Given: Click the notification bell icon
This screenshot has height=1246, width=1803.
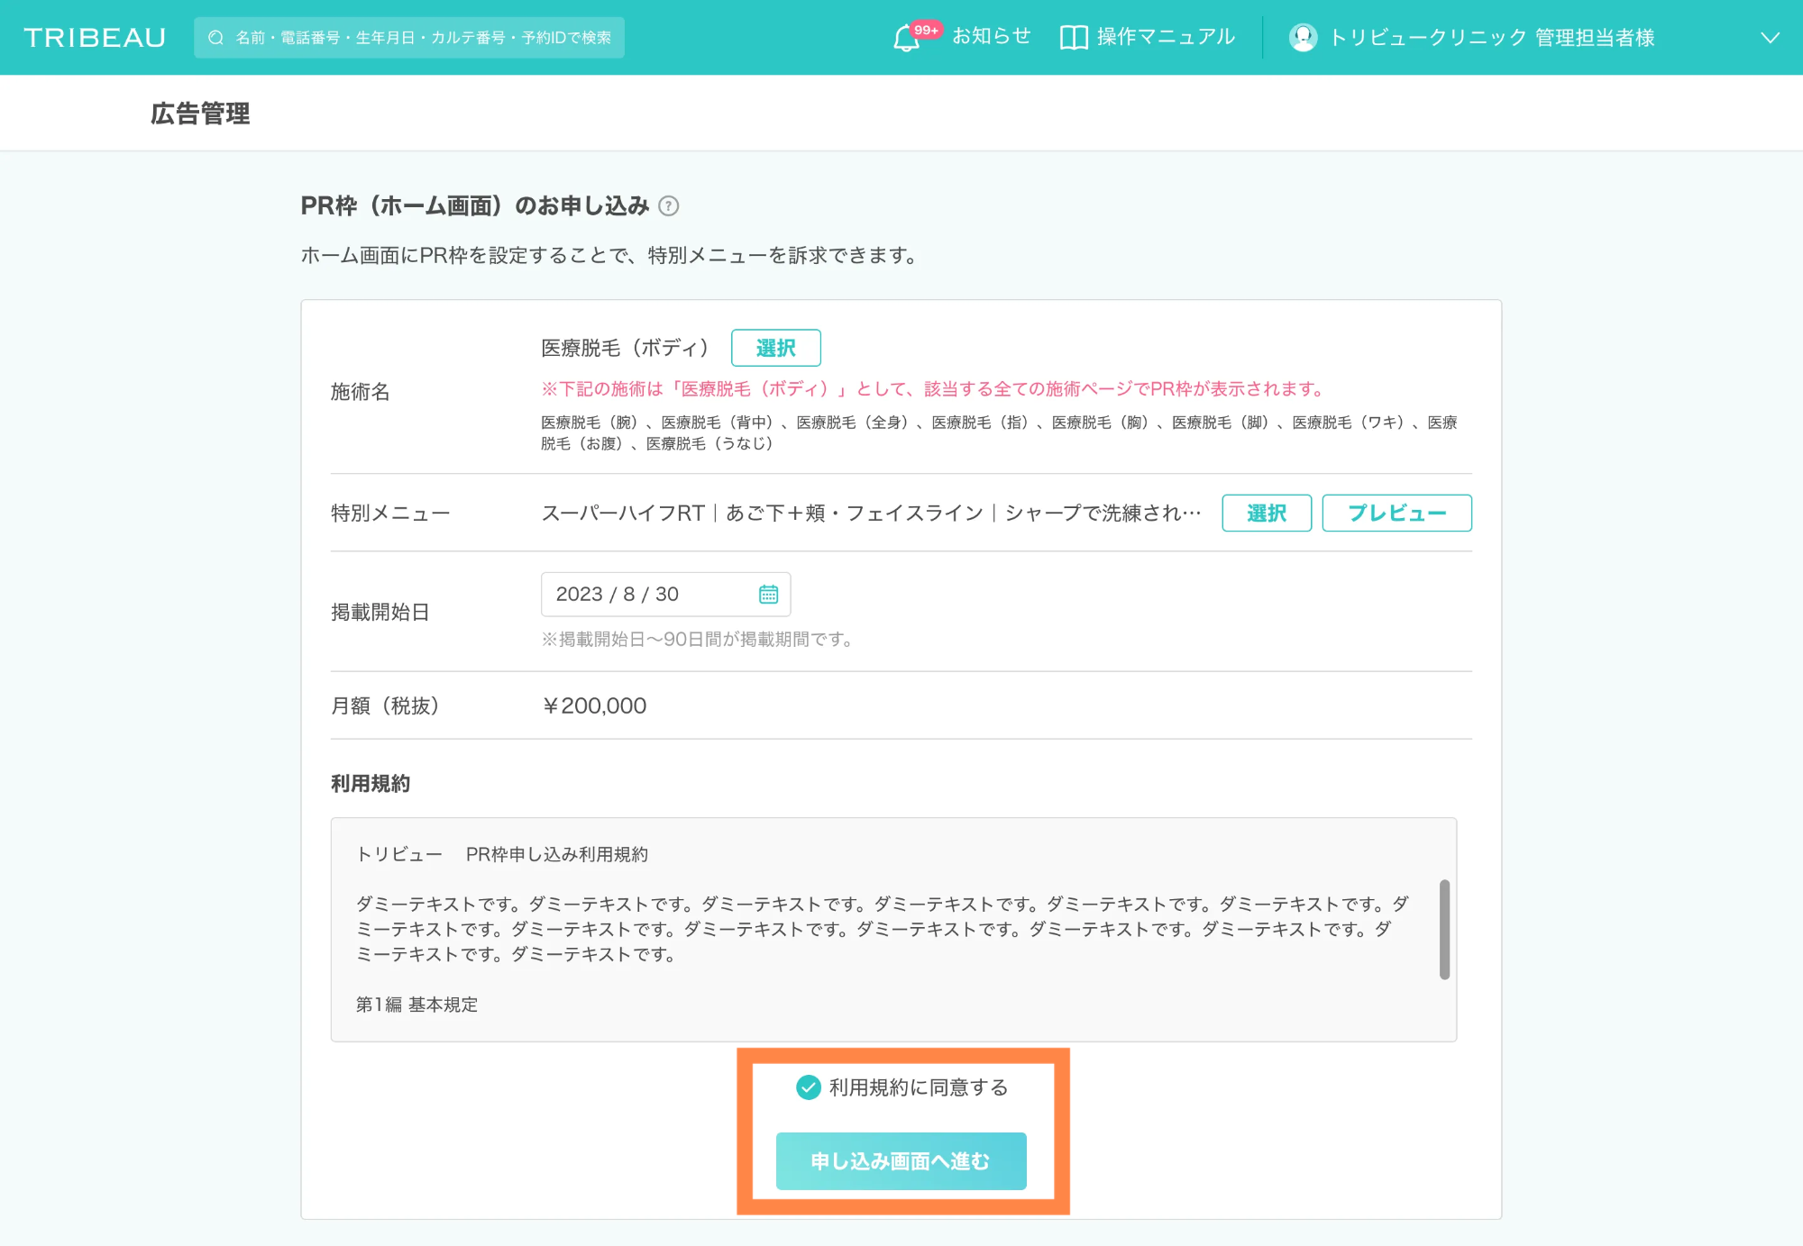Looking at the screenshot, I should click(x=905, y=39).
